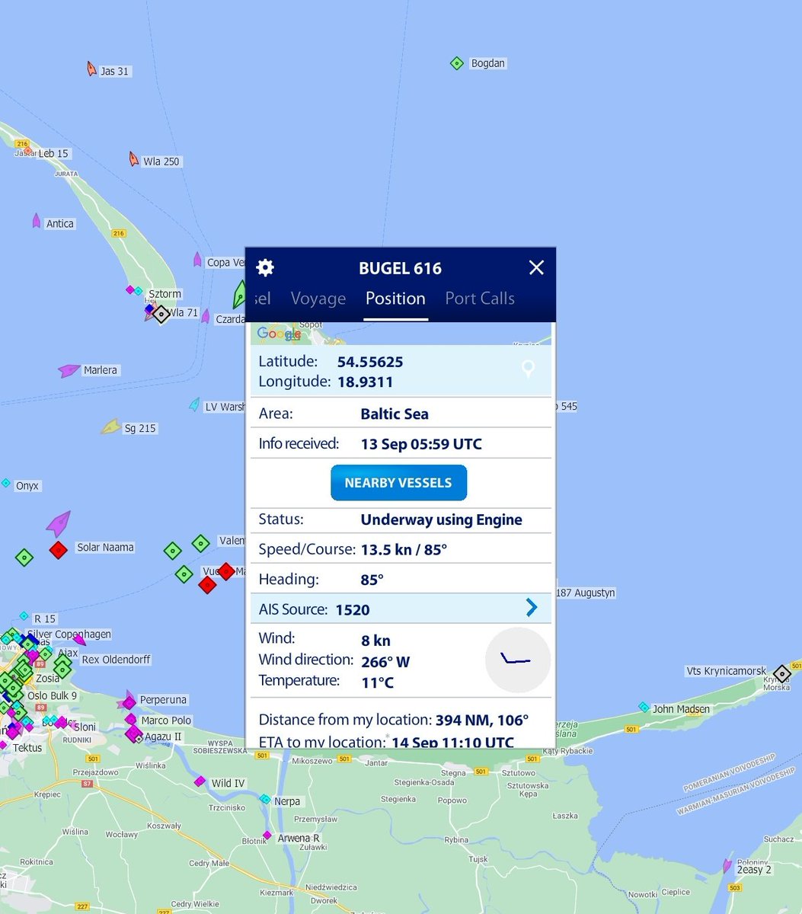Click the Zosia vessel label

tap(47, 678)
